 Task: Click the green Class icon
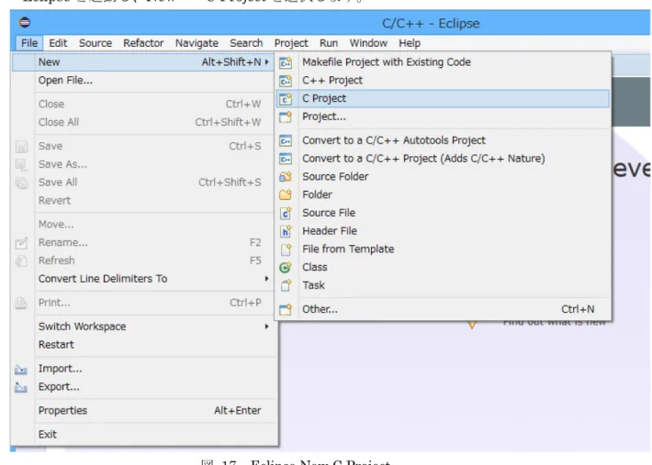coord(286,268)
